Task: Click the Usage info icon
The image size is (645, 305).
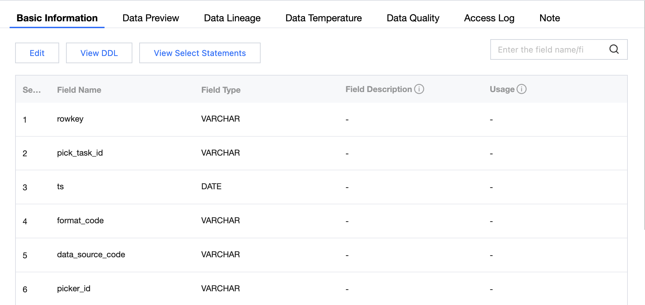Action: [521, 89]
